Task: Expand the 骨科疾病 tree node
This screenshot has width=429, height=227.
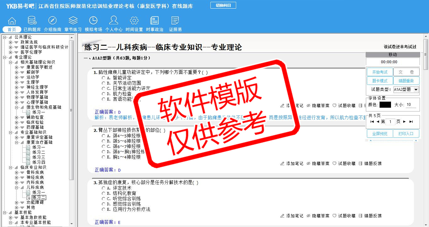Action: click(x=17, y=172)
